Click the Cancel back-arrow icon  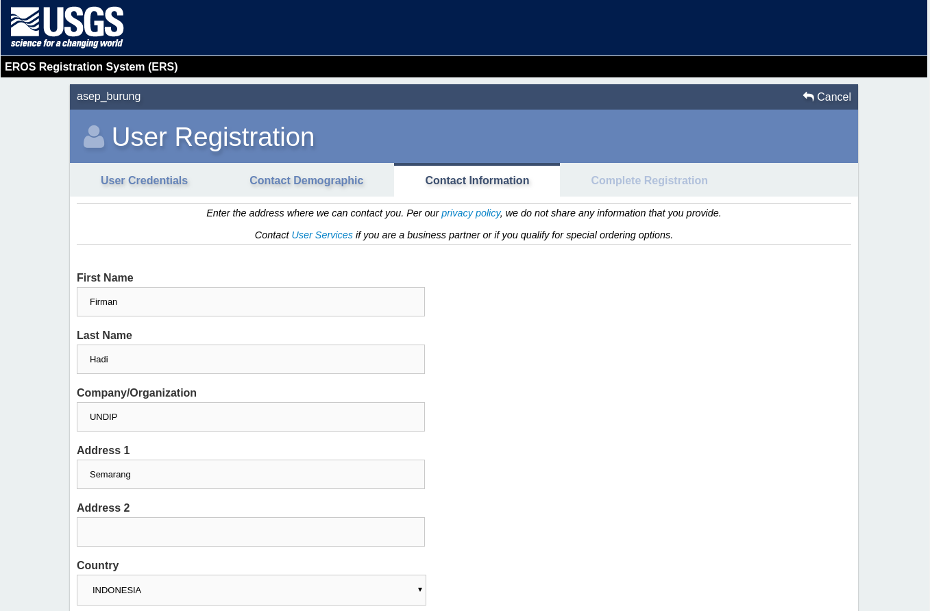(x=809, y=97)
